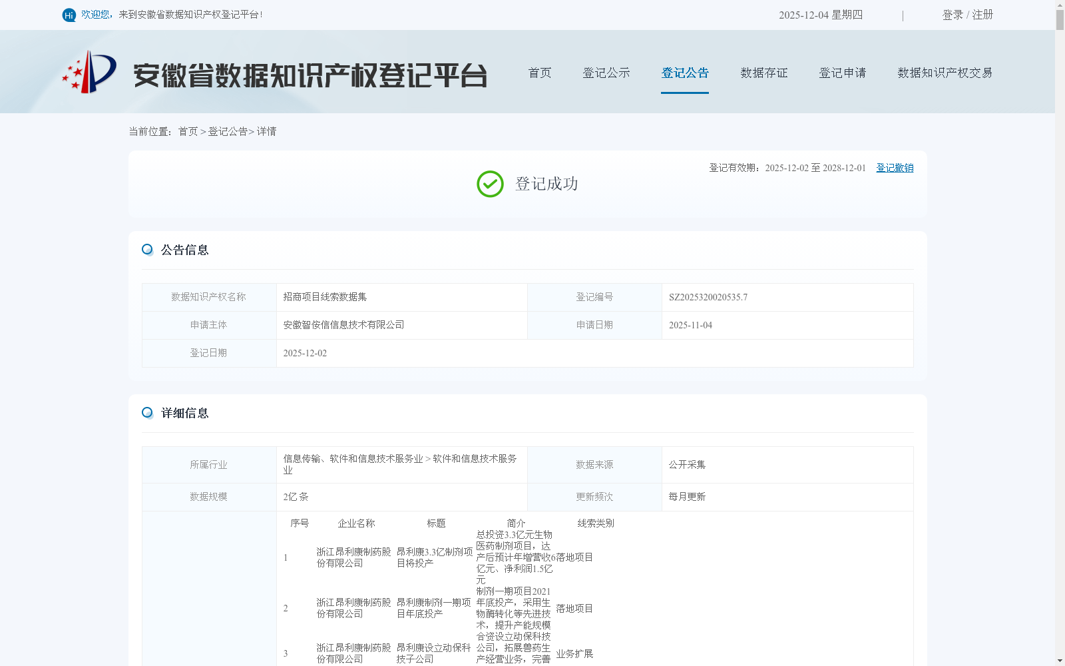The width and height of the screenshot is (1065, 666).
Task: Click the green success checkmark icon
Action: [490, 184]
